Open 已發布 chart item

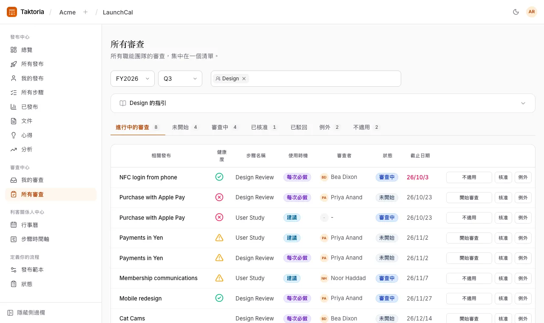51,107
